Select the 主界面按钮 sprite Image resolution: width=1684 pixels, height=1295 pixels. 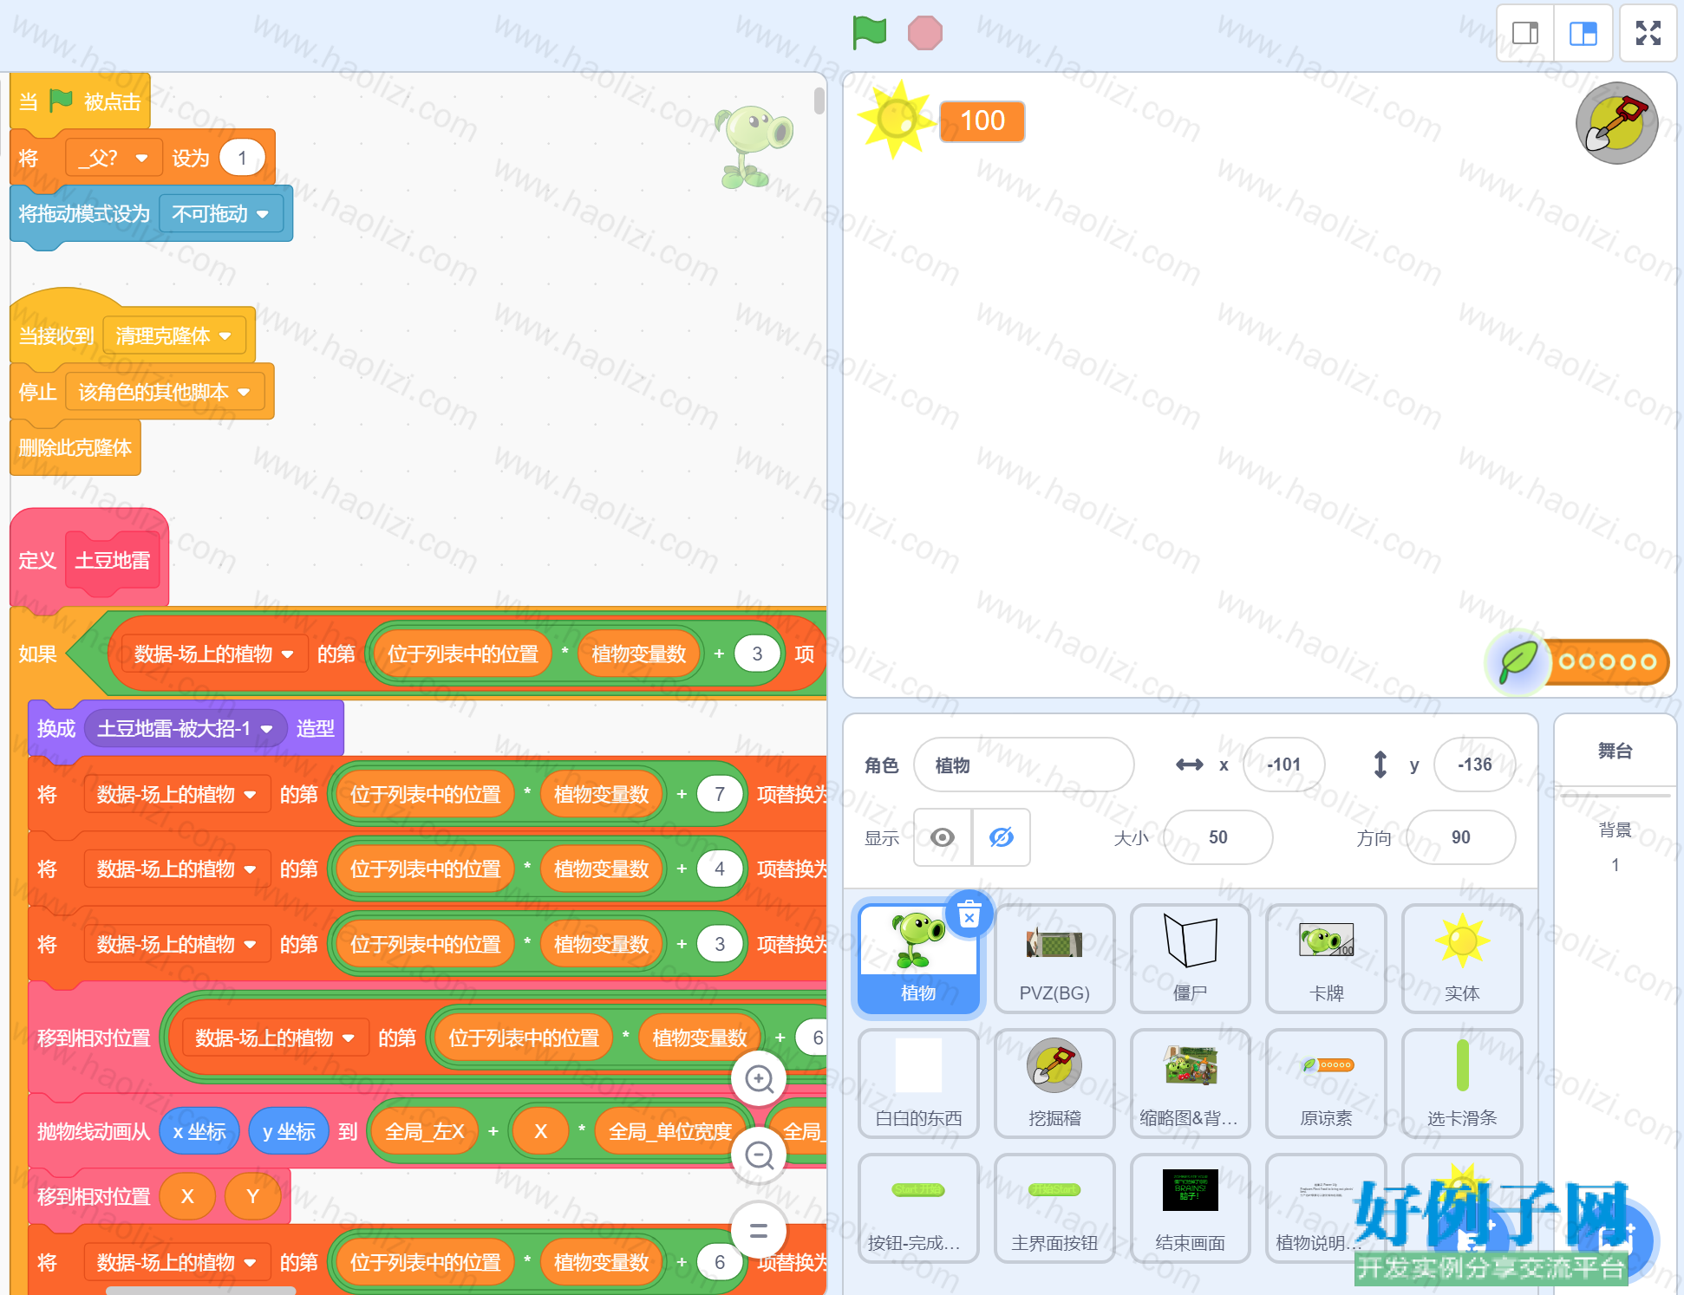pyautogui.click(x=1054, y=1208)
